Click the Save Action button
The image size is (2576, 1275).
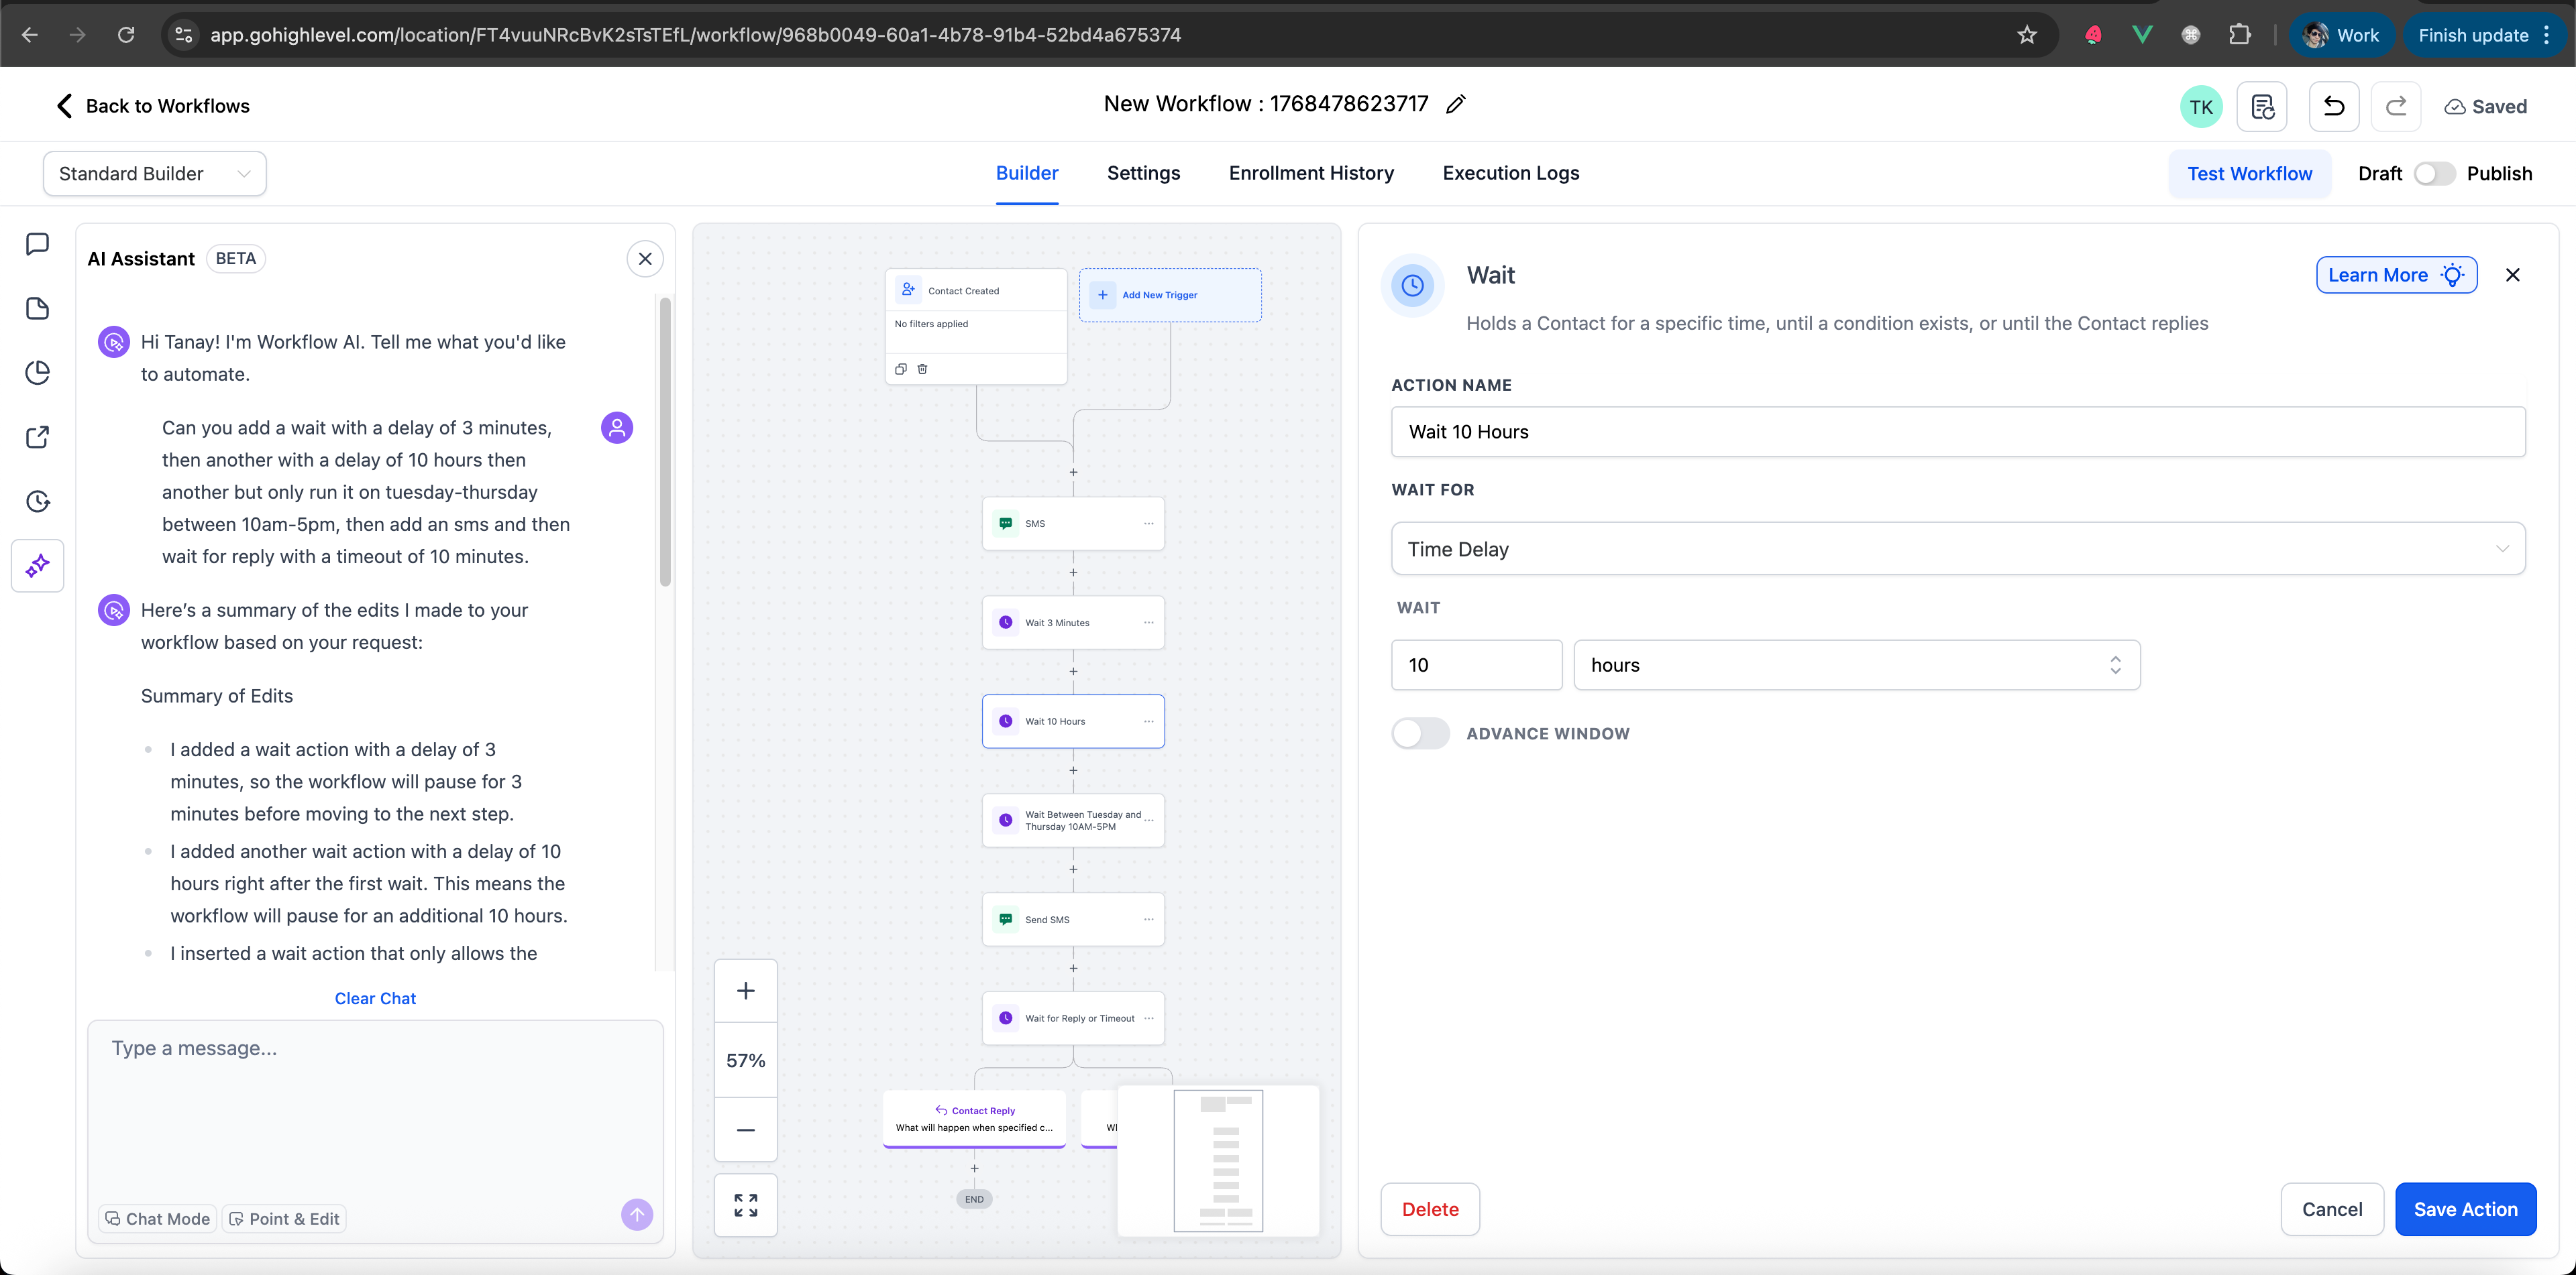pos(2465,1209)
